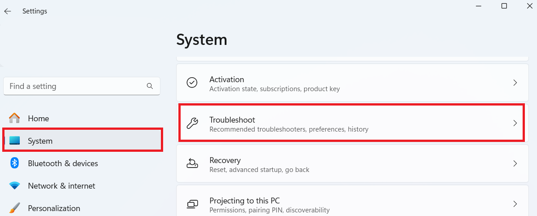This screenshot has height=216, width=537.
Task: Expand the Troubleshoot chevron arrow
Action: coord(515,123)
